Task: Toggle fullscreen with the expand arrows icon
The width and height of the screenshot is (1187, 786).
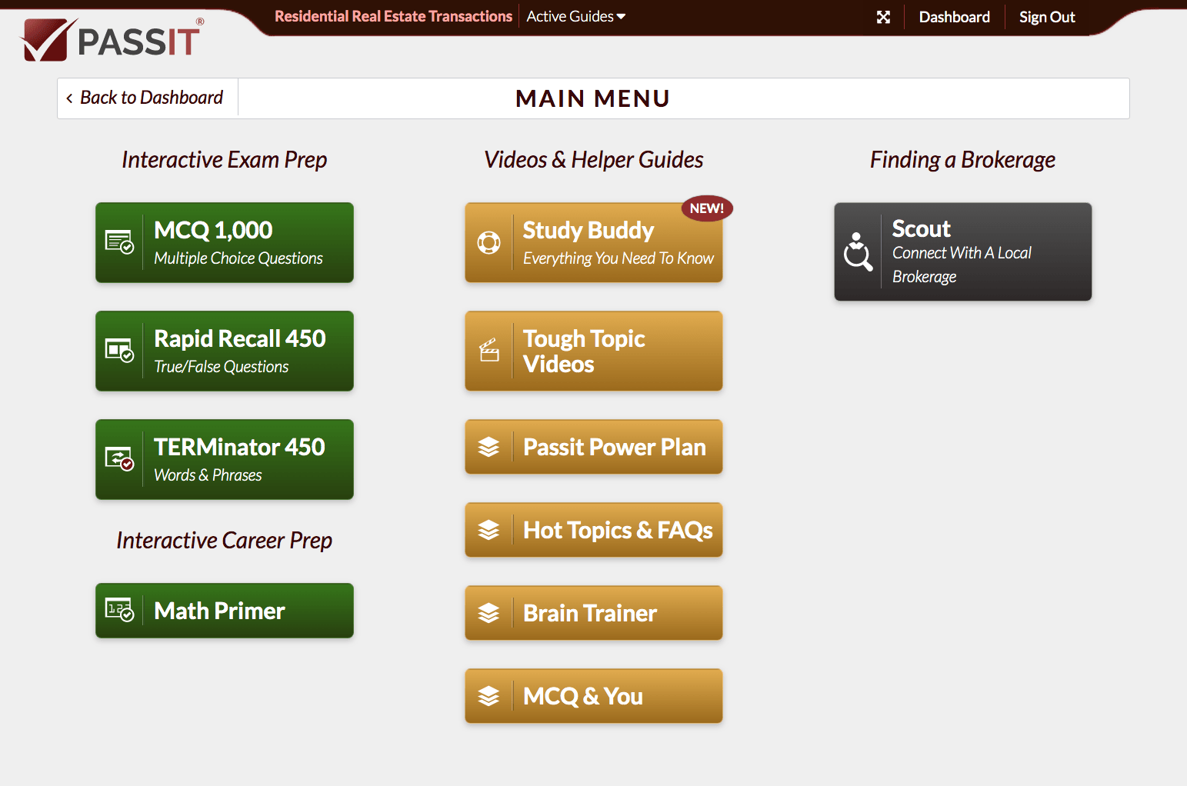Action: 883,17
